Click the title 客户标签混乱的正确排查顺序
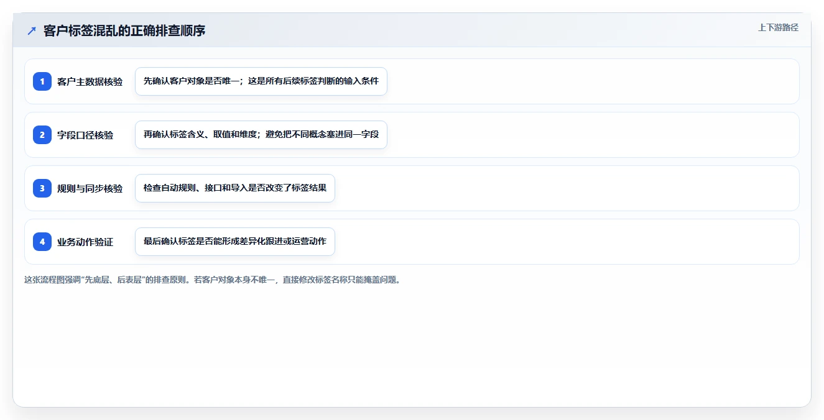The height and width of the screenshot is (420, 824). tap(124, 30)
